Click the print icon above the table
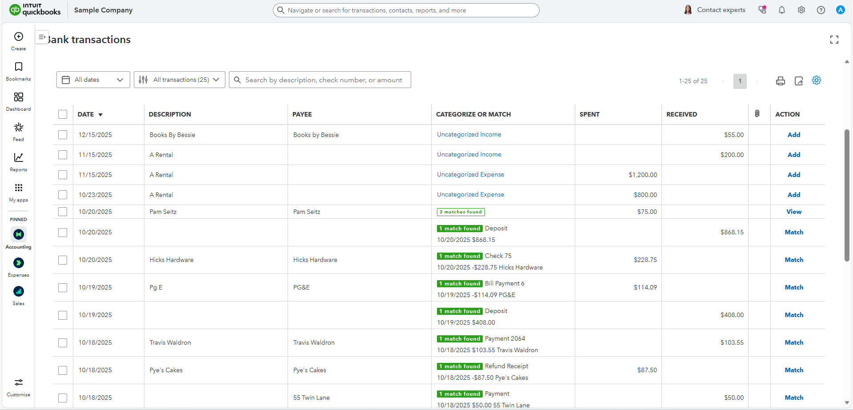Image resolution: width=853 pixels, height=410 pixels. [x=780, y=81]
